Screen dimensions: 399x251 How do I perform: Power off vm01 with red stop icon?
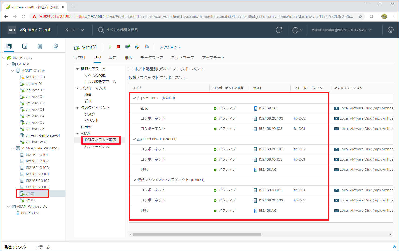point(118,47)
